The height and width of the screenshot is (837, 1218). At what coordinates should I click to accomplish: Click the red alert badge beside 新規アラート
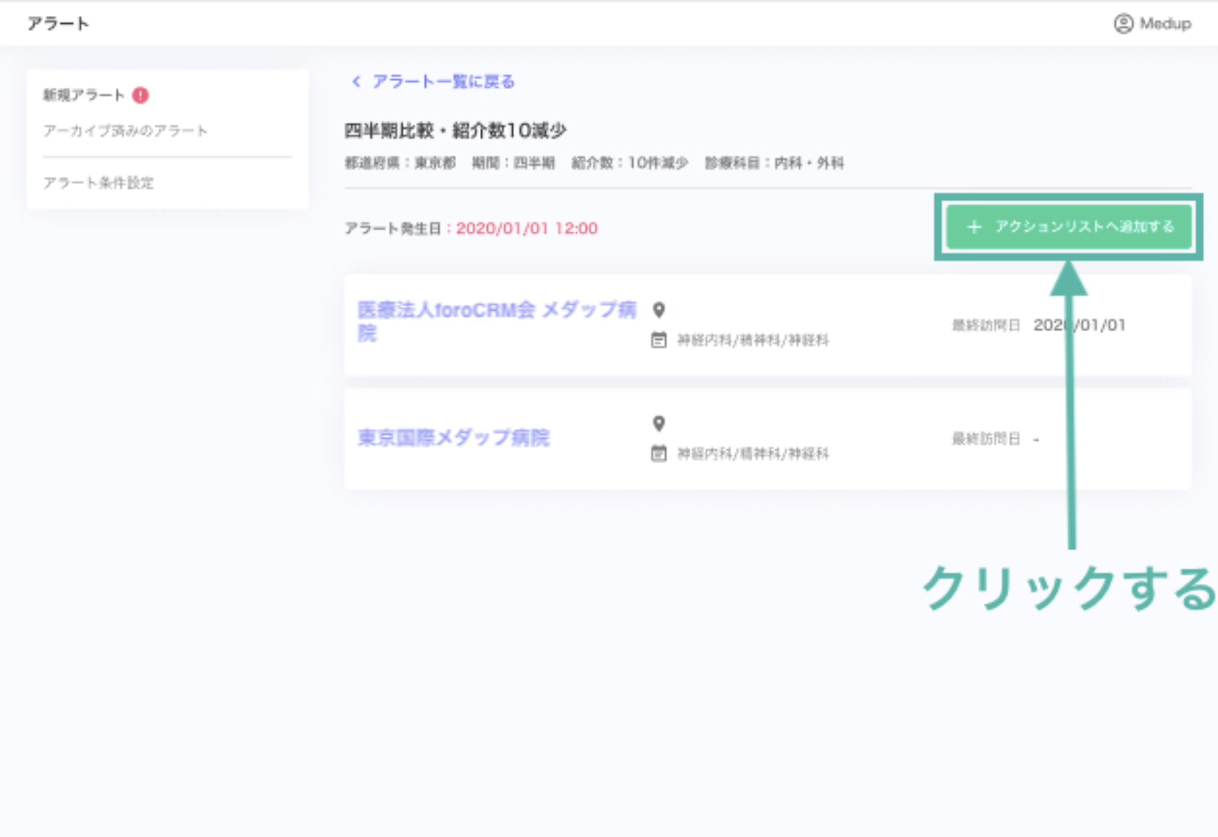click(x=141, y=95)
